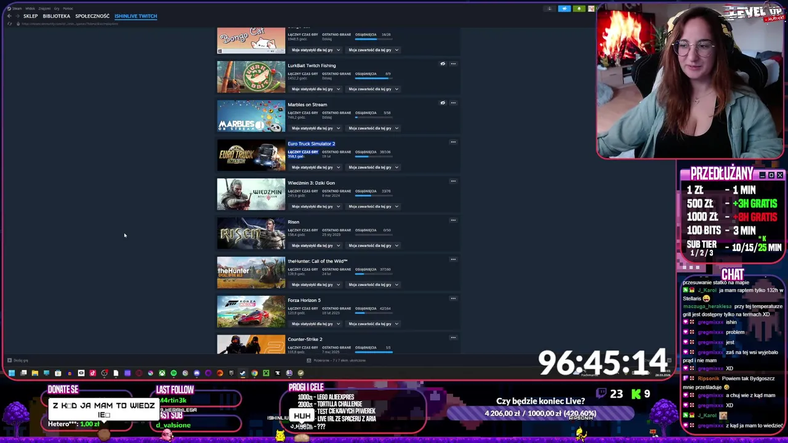Close the PRZEDŁUŻANY overlay window
The height and width of the screenshot is (443, 788).
pos(780,175)
